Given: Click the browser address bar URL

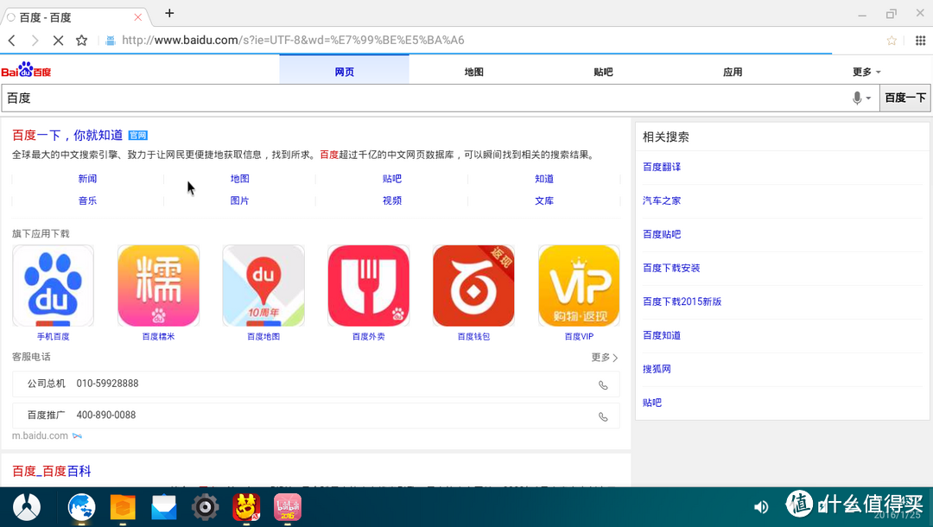Looking at the screenshot, I should pyautogui.click(x=293, y=41).
